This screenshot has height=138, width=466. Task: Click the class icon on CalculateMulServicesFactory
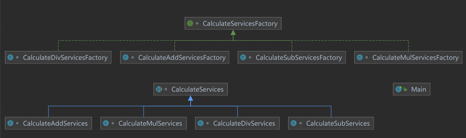[360, 57]
